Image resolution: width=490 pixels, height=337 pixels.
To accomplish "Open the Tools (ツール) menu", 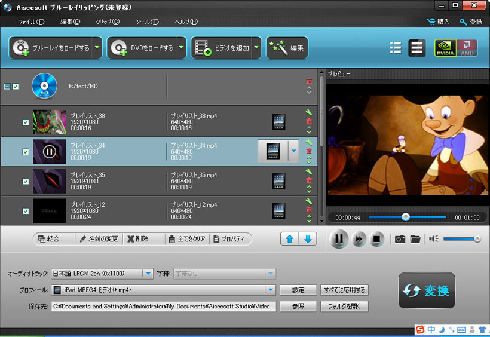I will coord(146,22).
